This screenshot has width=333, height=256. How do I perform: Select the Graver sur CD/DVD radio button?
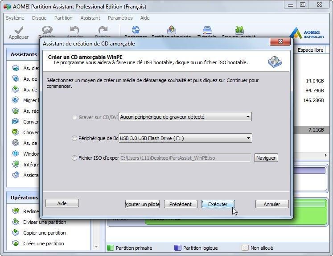(74, 117)
